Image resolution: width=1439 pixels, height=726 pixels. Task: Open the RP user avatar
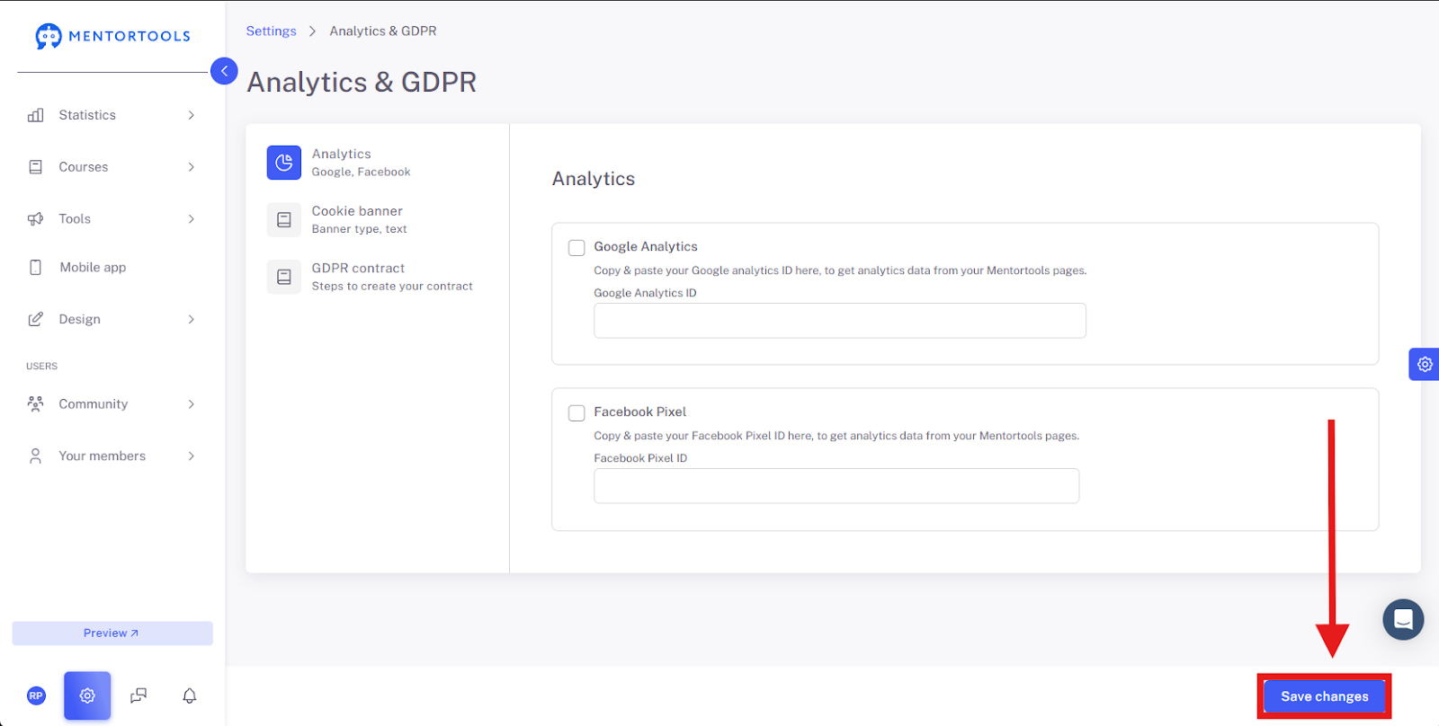[36, 695]
